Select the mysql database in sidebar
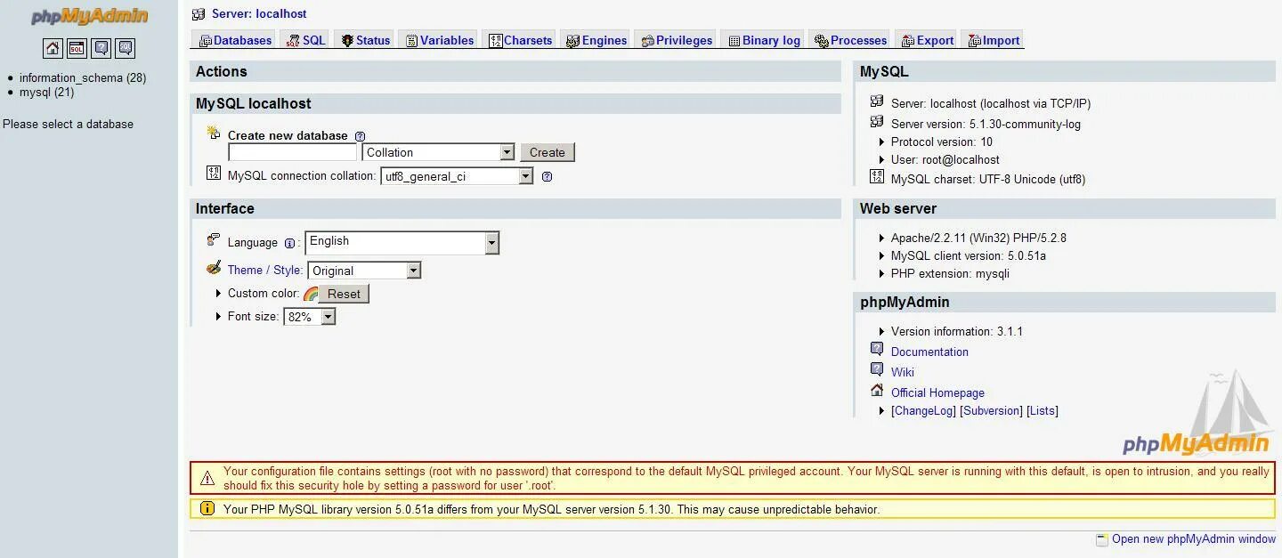 [46, 92]
